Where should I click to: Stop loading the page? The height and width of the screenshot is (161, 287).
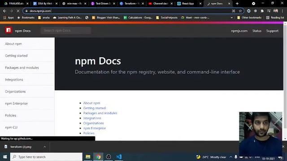pos(18,11)
